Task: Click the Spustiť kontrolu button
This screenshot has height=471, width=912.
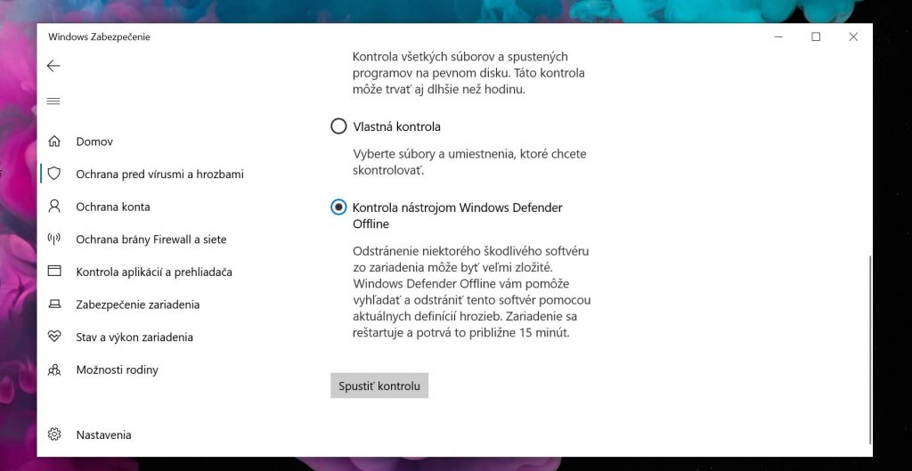Action: pos(379,386)
